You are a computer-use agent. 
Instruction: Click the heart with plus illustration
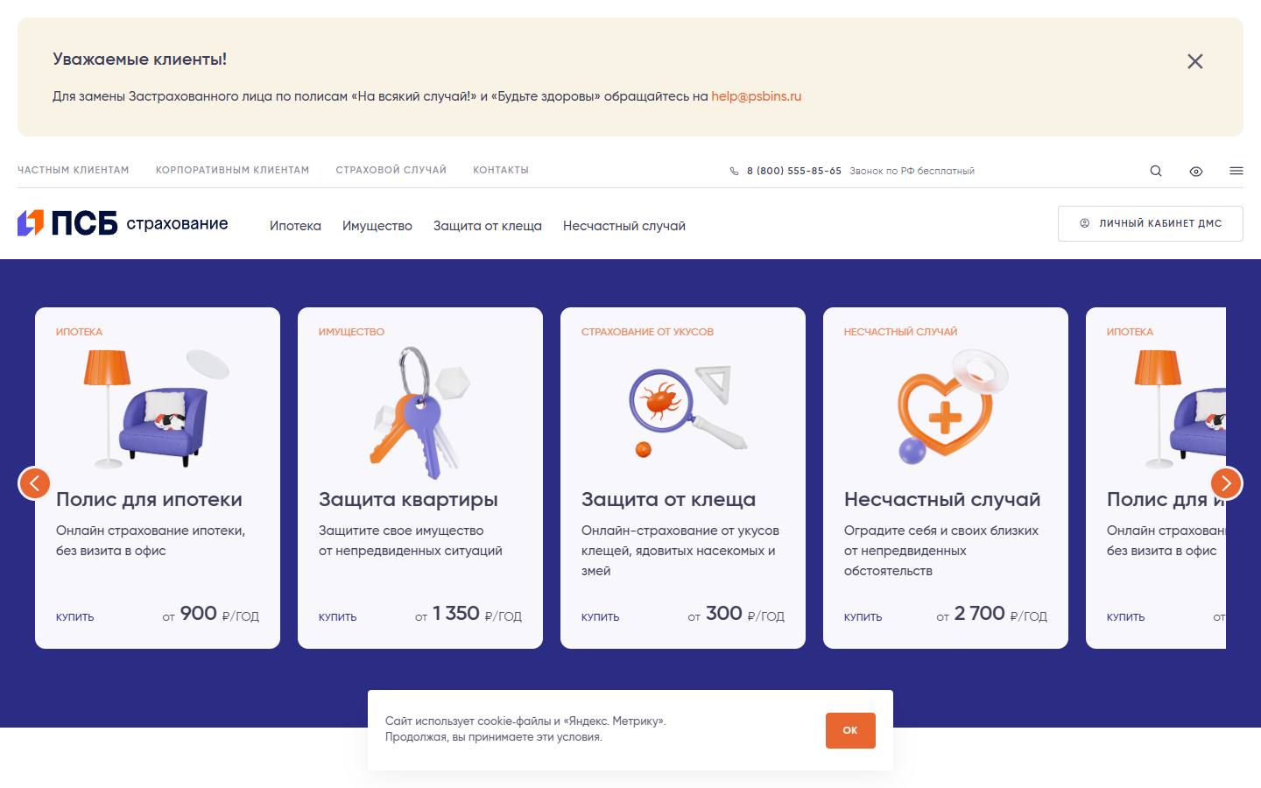coord(953,405)
